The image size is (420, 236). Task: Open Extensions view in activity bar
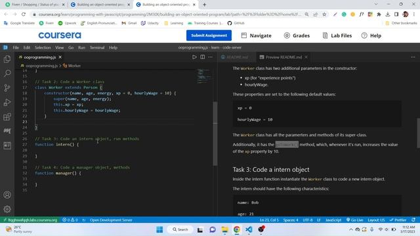7,117
